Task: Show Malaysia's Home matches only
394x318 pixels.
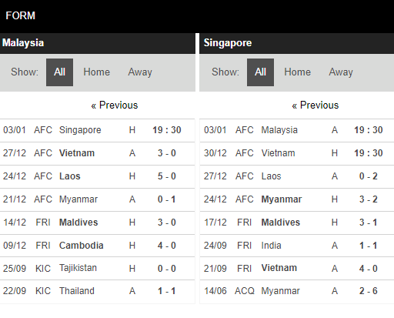Action: [96, 72]
